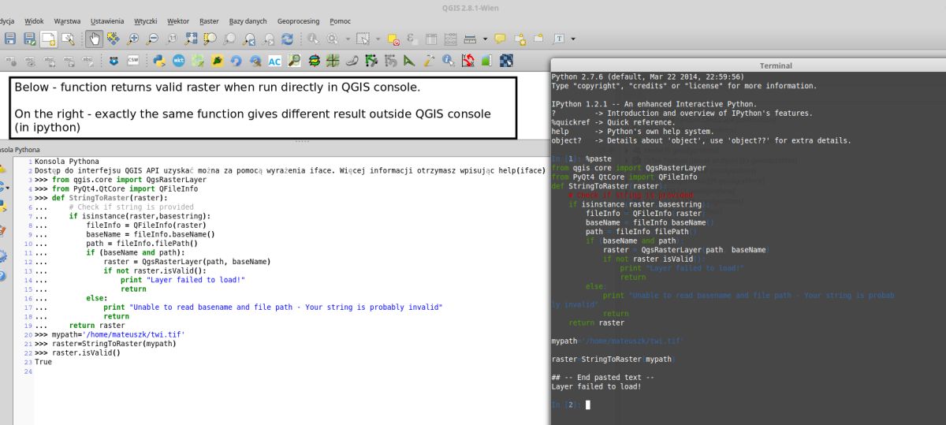946x425 pixels.
Task: Open the Select features dropdown arrow
Action: (x=378, y=39)
